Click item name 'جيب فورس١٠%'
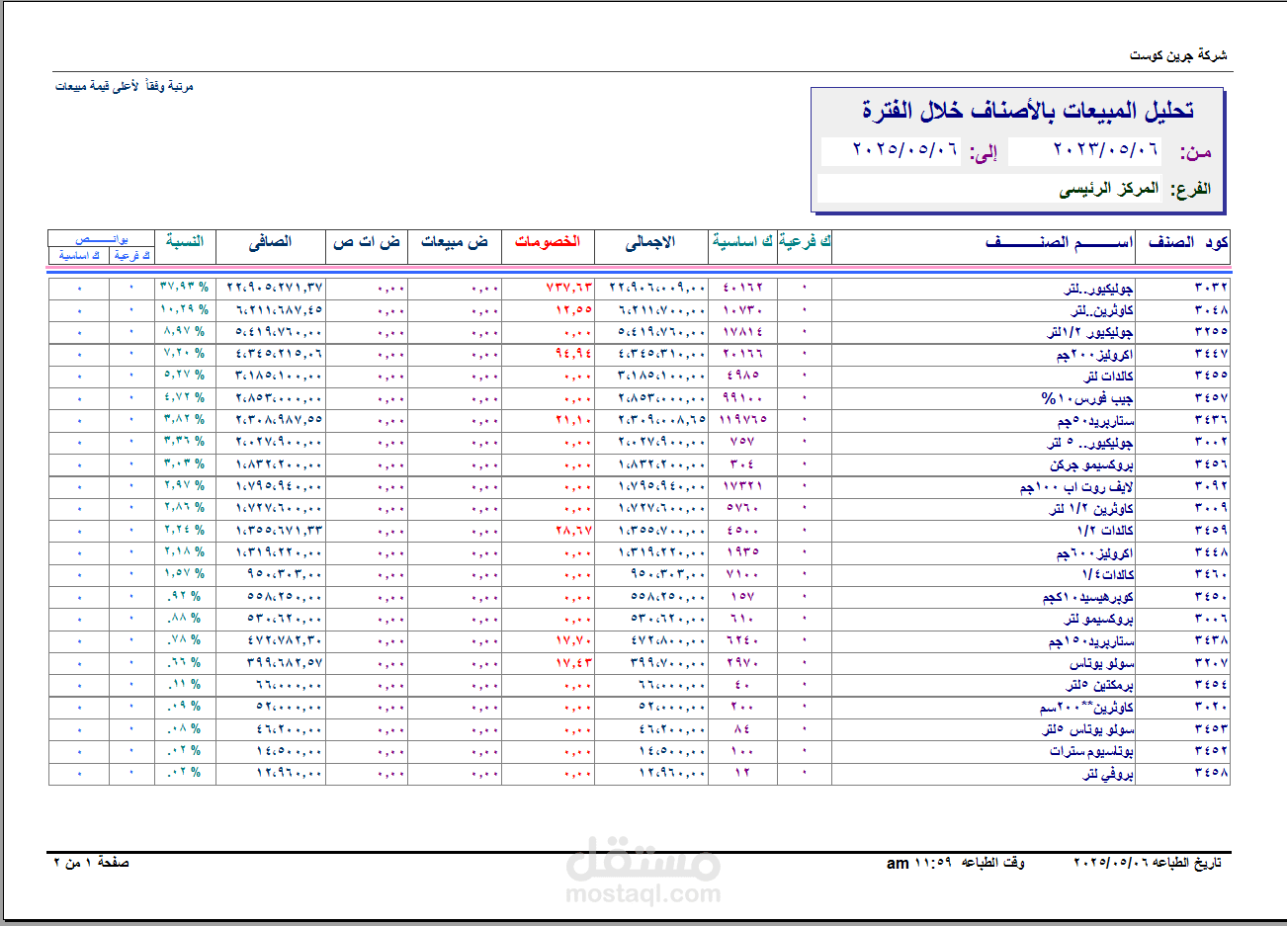 point(1087,398)
